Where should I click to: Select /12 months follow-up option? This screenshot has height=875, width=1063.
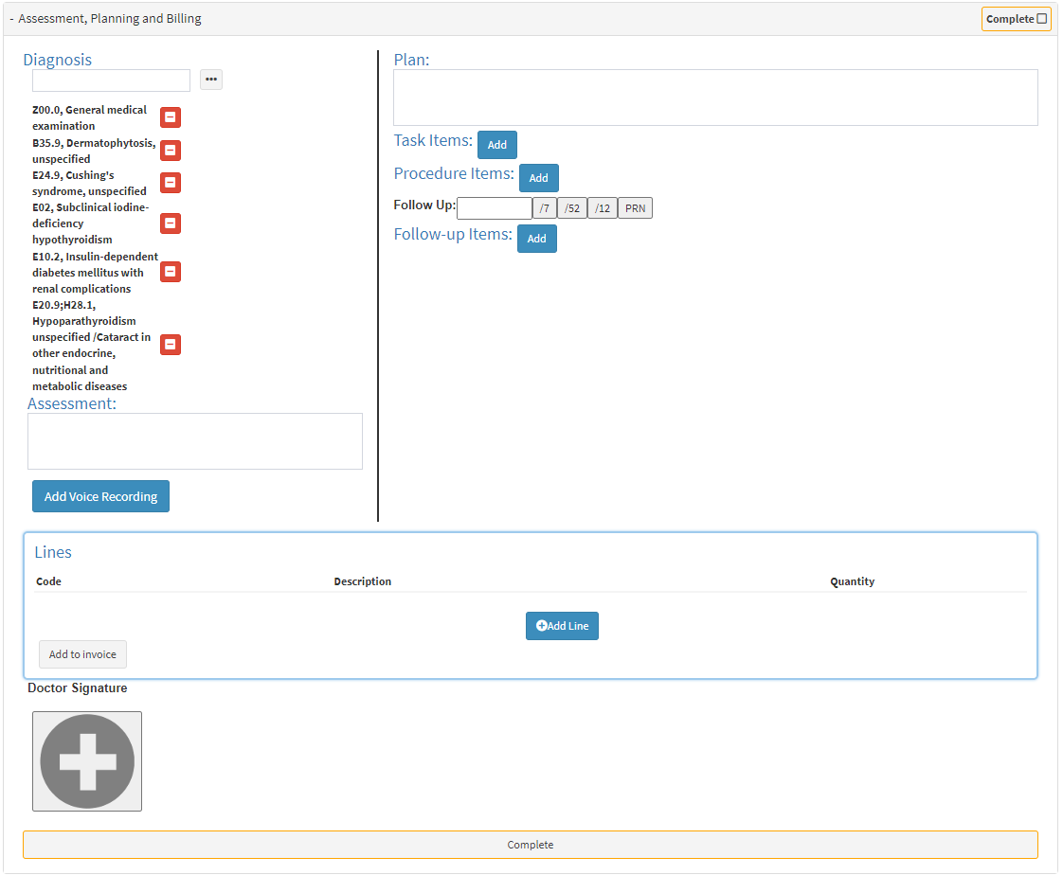click(603, 208)
